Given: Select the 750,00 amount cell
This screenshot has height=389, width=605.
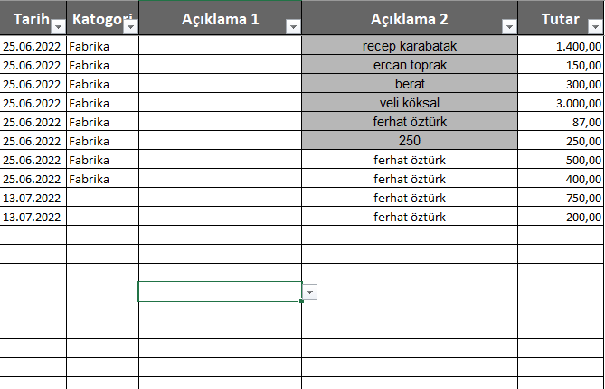Looking at the screenshot, I should [561, 198].
